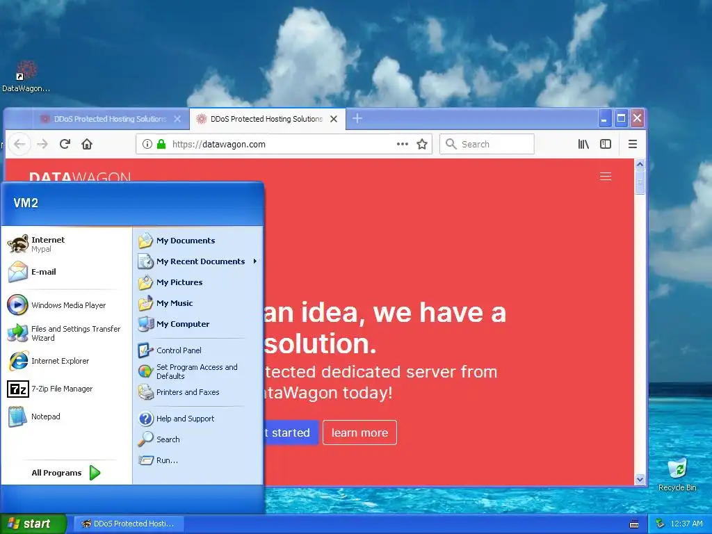Open Files and Settings Transfer Wizard
The image size is (712, 534).
[66, 333]
